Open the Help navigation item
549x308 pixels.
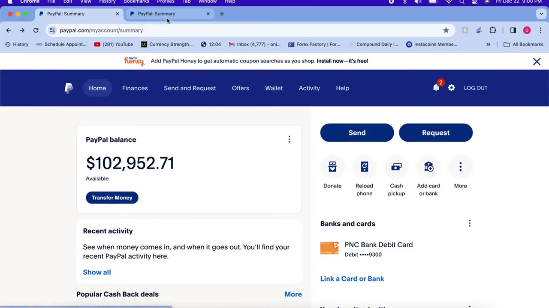343,88
